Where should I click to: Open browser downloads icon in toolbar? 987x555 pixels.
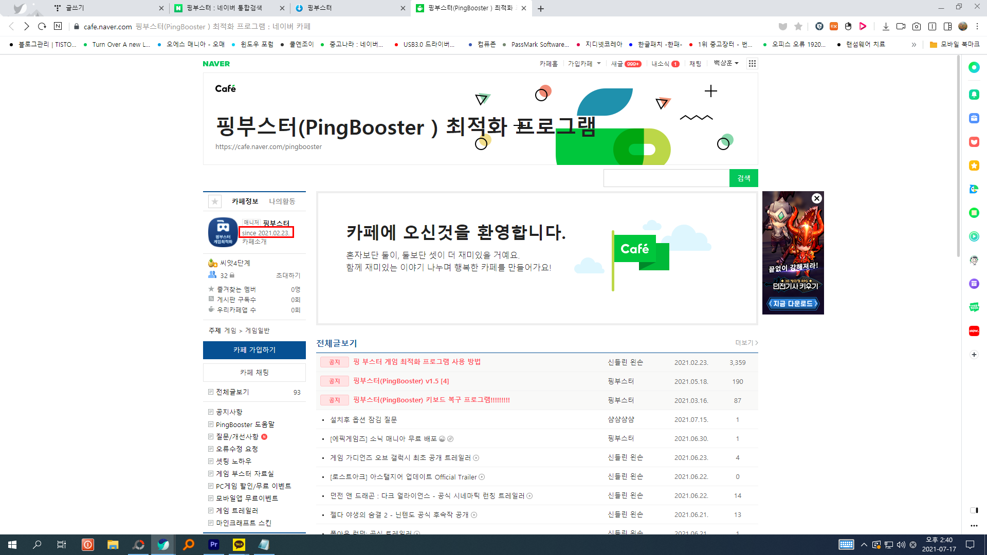pyautogui.click(x=886, y=26)
